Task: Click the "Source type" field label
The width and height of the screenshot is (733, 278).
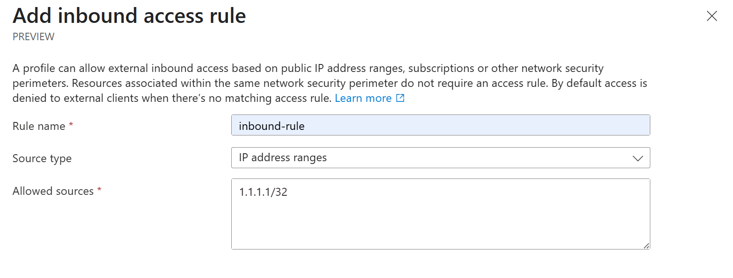Action: [42, 158]
